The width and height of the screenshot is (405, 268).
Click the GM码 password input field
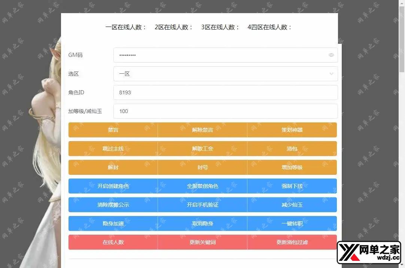point(221,55)
